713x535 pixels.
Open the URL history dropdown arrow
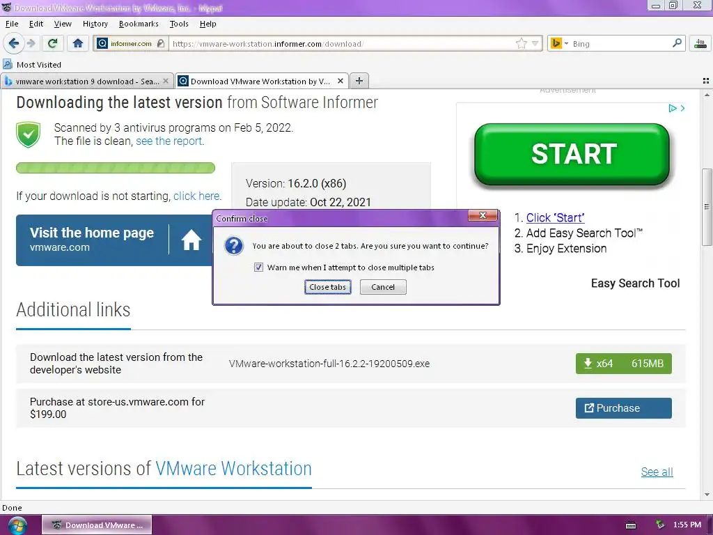pos(535,44)
